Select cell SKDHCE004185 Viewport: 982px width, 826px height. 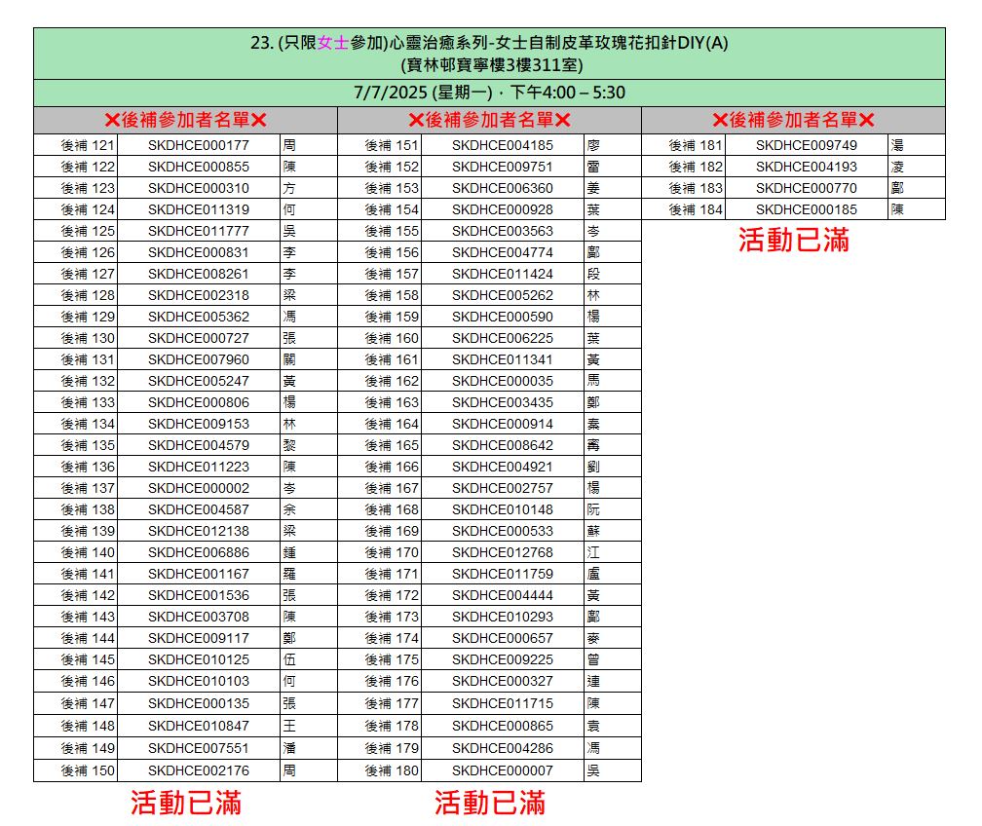pyautogui.click(x=503, y=145)
